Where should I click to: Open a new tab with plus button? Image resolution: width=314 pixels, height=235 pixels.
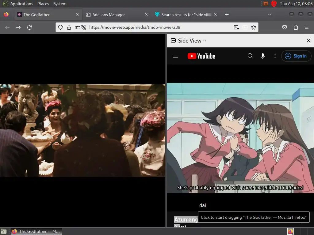click(x=227, y=15)
